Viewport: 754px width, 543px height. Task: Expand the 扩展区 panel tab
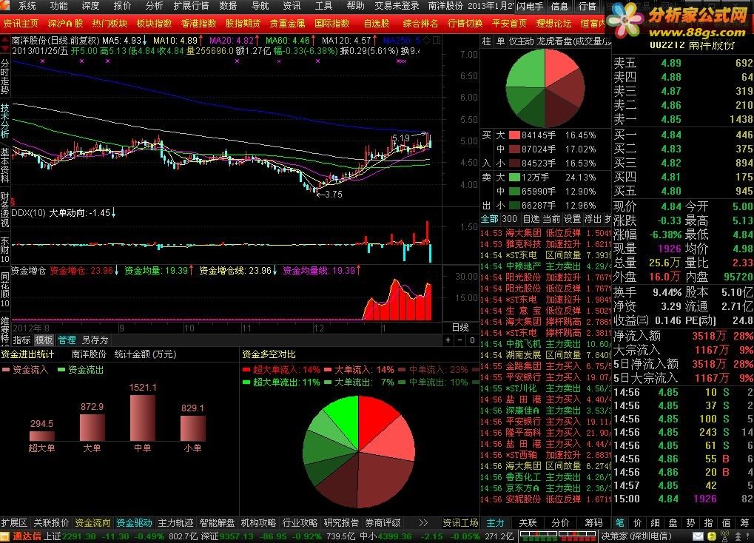[x=14, y=523]
